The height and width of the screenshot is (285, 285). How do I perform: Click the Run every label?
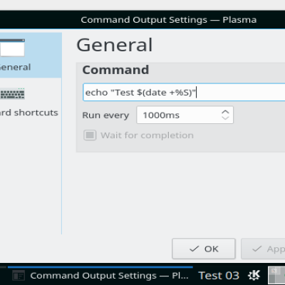click(105, 115)
